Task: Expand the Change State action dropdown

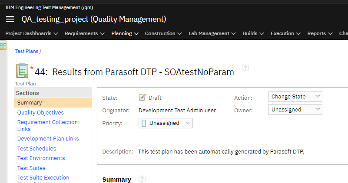Action: (295, 97)
